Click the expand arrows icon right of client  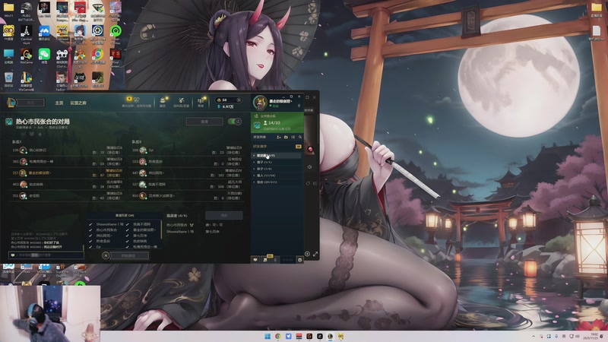[x=315, y=254]
